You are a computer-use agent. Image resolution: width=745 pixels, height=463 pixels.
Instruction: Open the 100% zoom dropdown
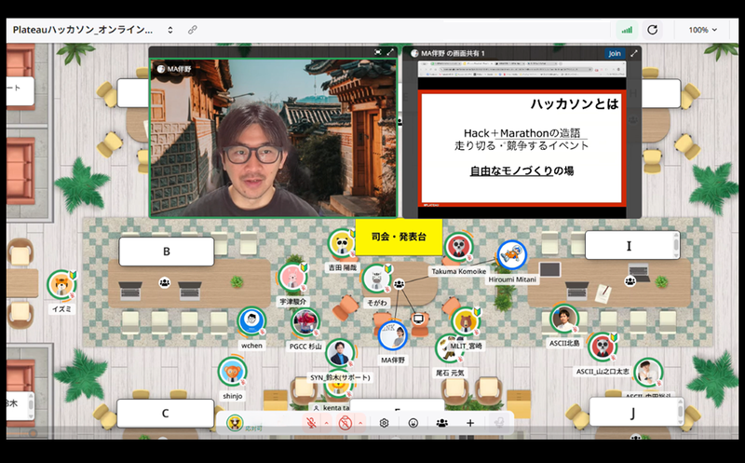(703, 30)
